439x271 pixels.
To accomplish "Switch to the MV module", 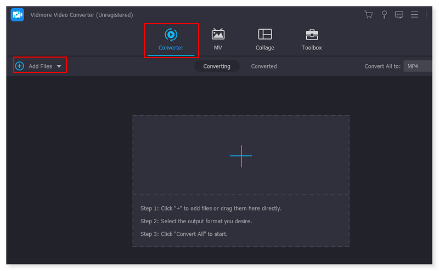I will coord(218,39).
